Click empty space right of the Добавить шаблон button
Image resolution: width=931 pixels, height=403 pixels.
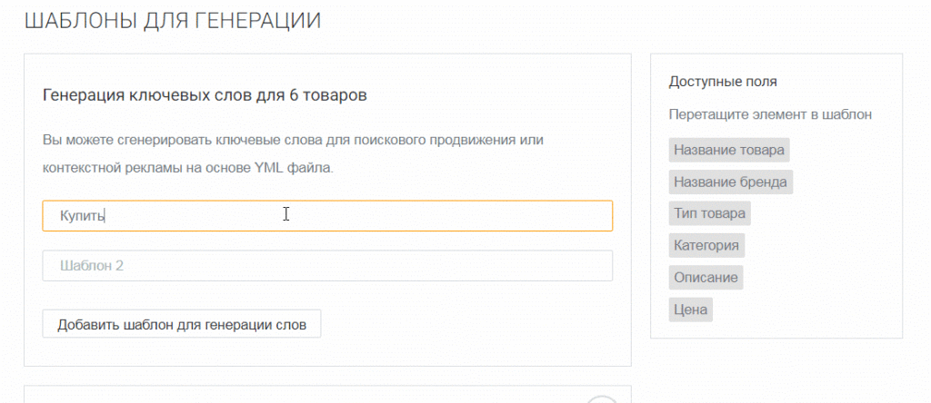tap(464, 325)
